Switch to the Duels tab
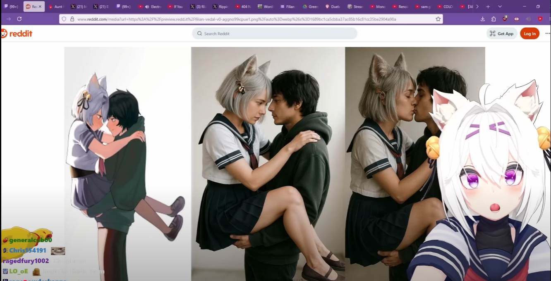 click(x=333, y=7)
